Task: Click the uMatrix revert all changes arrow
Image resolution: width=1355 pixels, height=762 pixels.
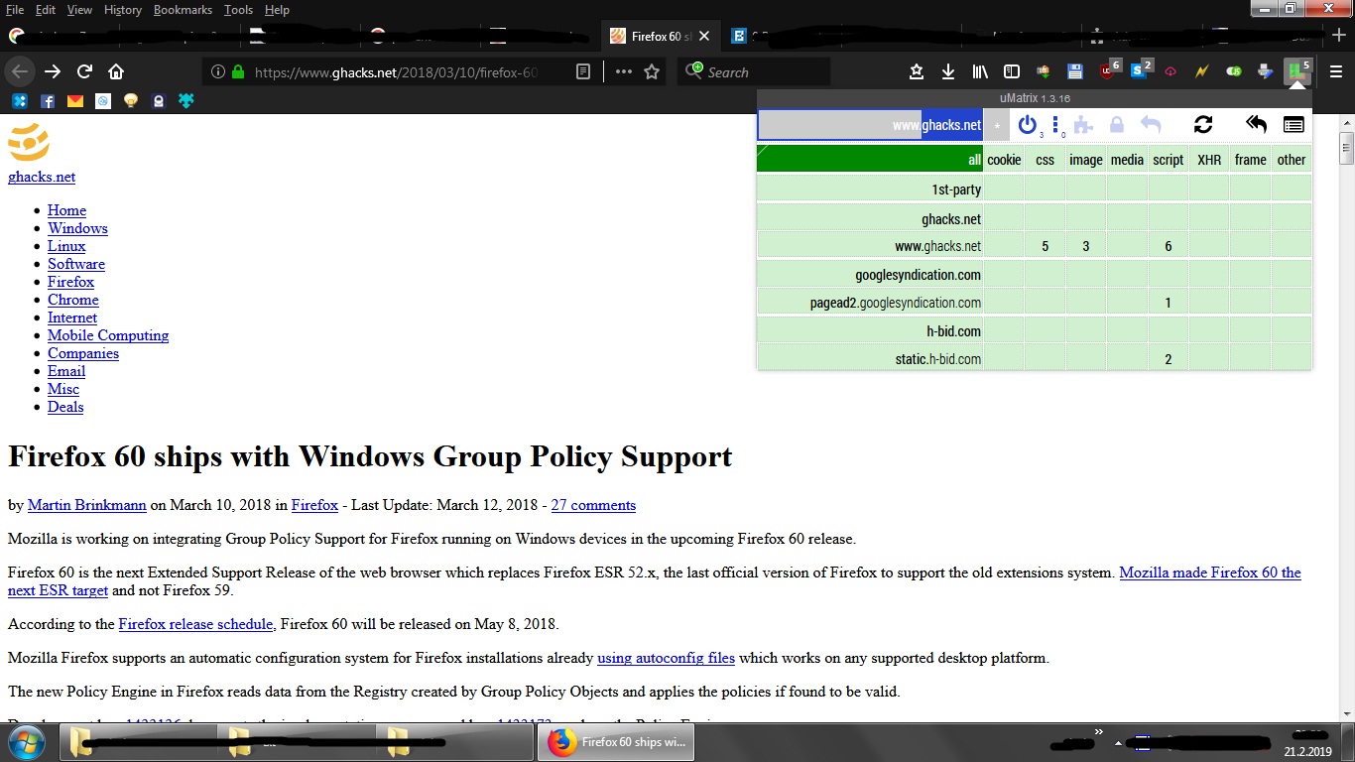Action: click(1255, 124)
